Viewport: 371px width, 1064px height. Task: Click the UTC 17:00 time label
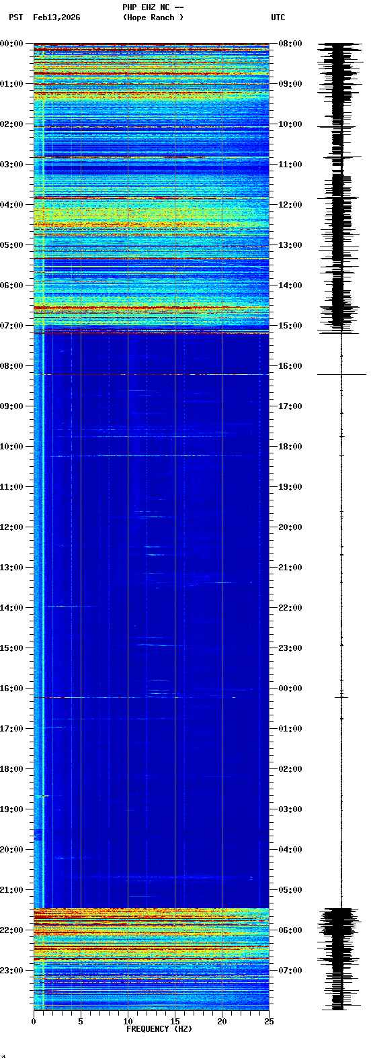coord(290,406)
